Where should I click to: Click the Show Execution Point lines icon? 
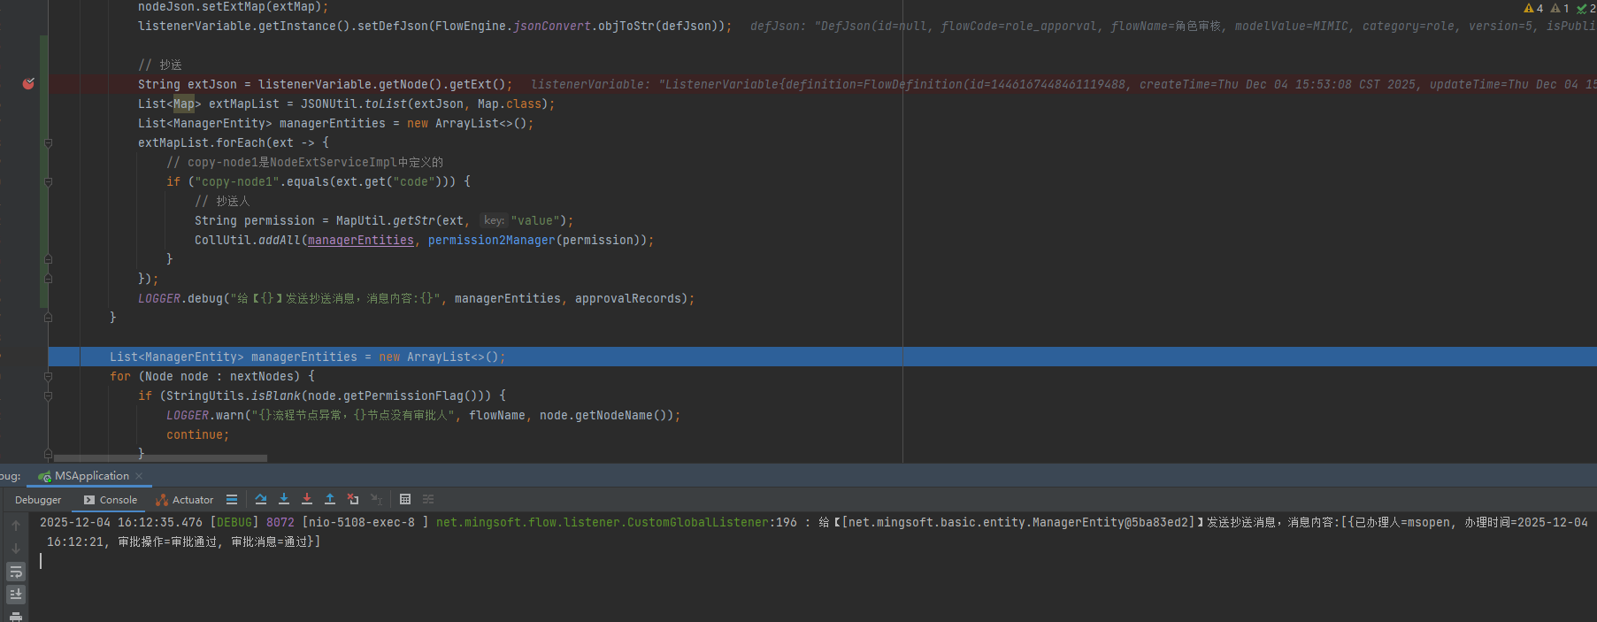pyautogui.click(x=232, y=499)
